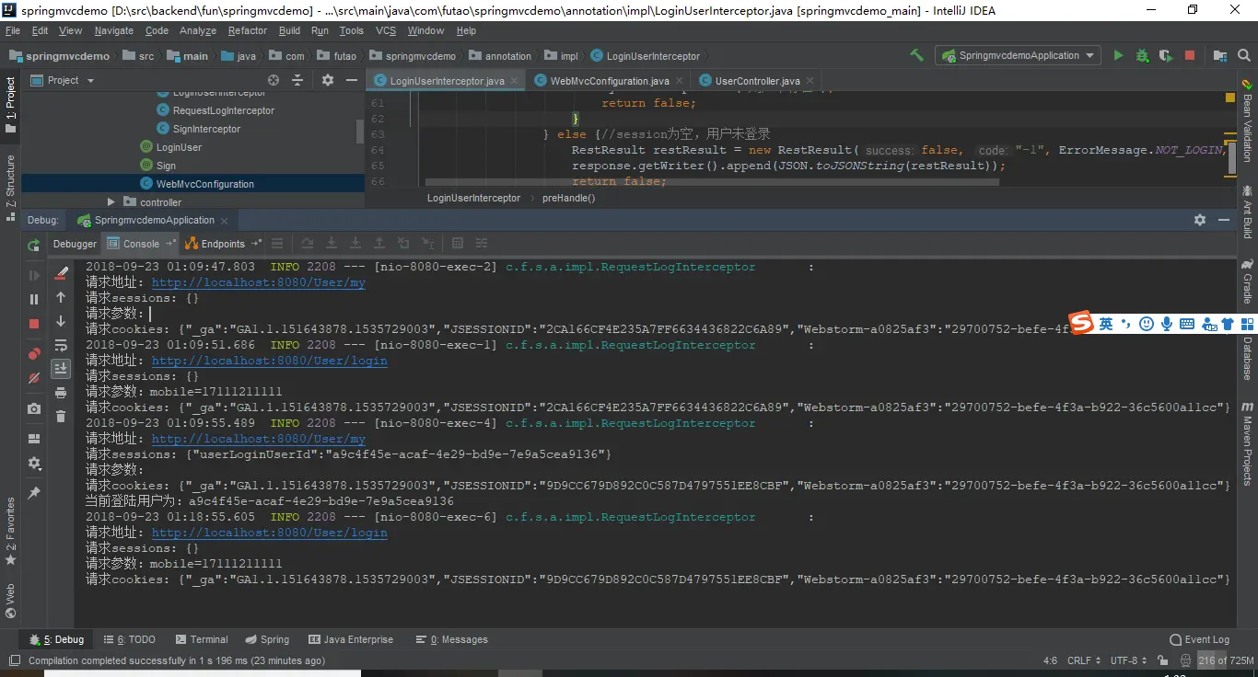1258x677 pixels.
Task: Stop the application from main toolbar
Action: point(1189,55)
